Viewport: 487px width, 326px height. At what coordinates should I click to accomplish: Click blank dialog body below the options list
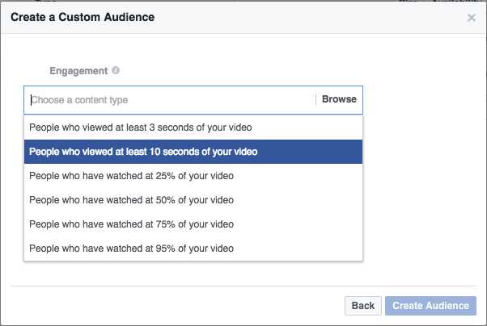243,272
